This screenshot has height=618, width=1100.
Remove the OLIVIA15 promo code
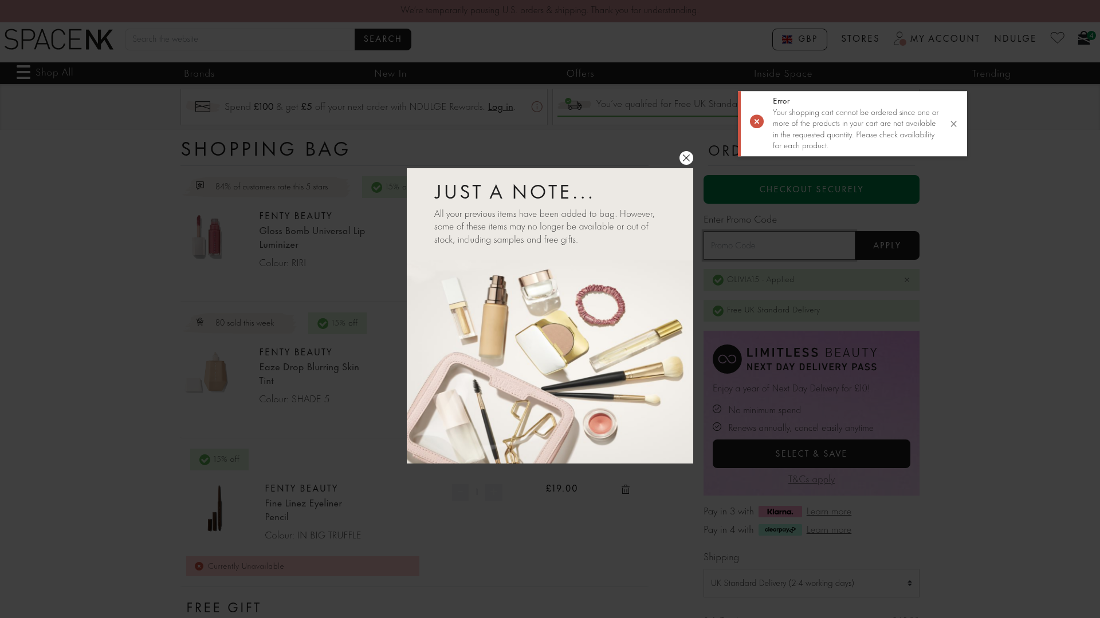click(906, 280)
